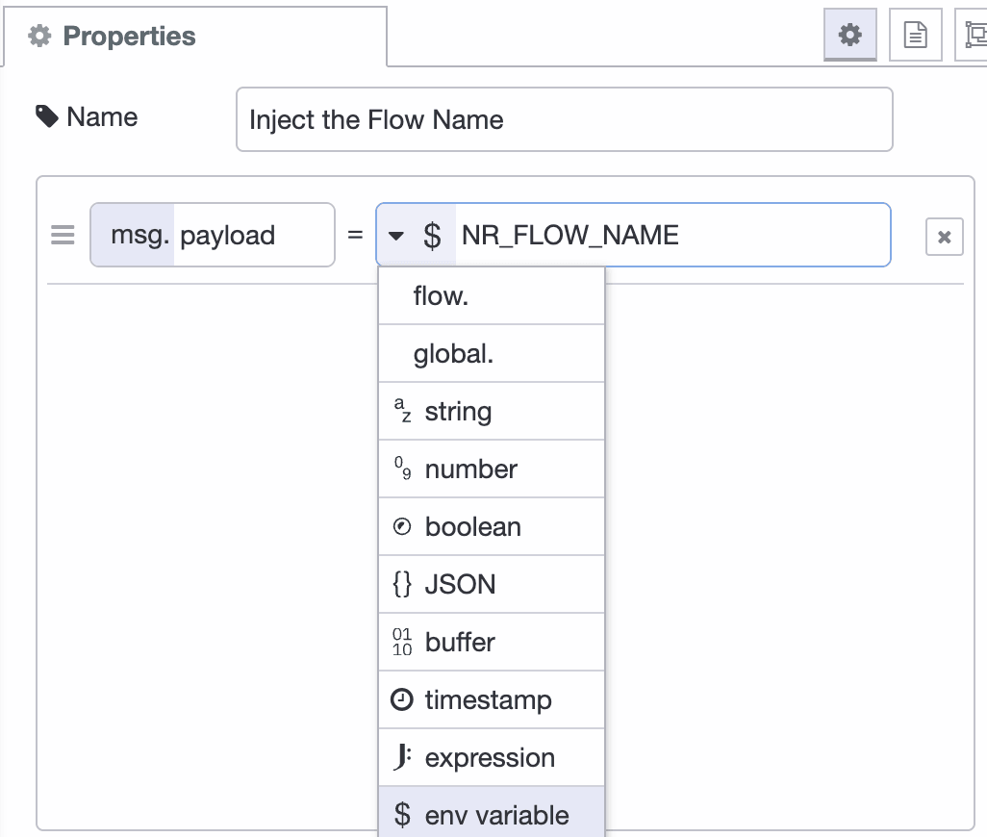
Task: Open the value type dropdown arrow
Action: [396, 235]
